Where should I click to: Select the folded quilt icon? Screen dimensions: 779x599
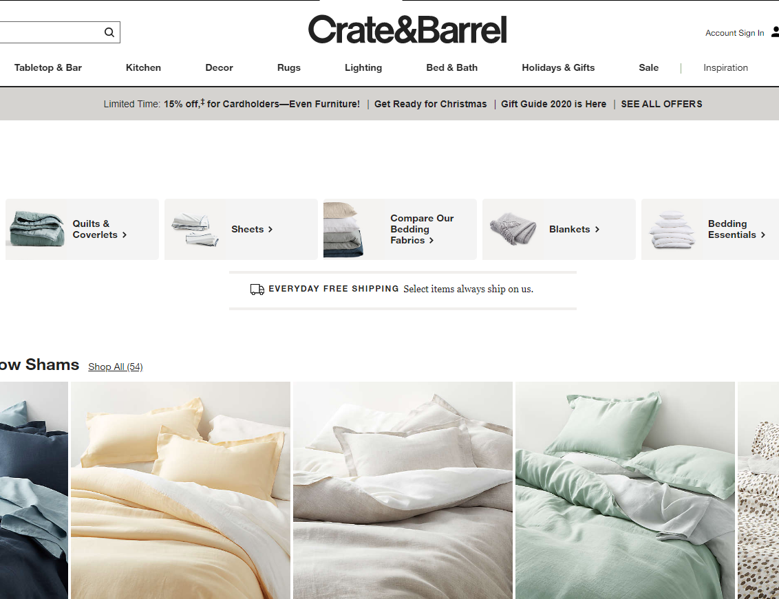tap(37, 229)
